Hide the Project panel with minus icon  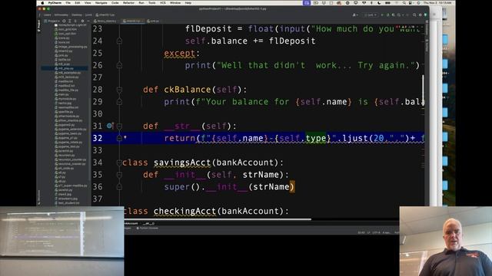click(88, 21)
